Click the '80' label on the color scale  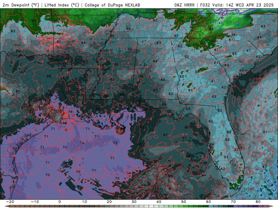[258, 202]
